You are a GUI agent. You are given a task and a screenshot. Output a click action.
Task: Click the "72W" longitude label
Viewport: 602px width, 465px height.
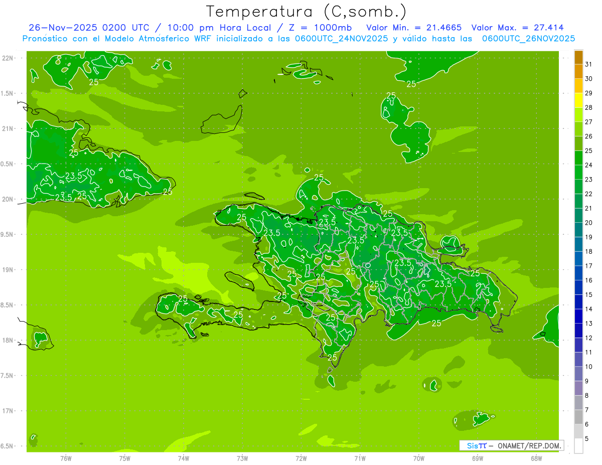[x=301, y=458]
